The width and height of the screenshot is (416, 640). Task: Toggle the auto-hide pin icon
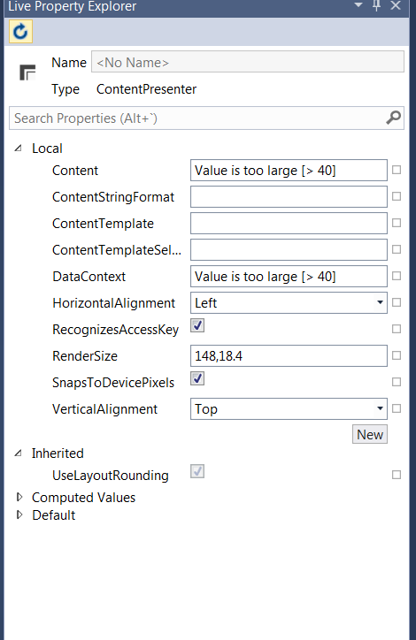pos(377,5)
